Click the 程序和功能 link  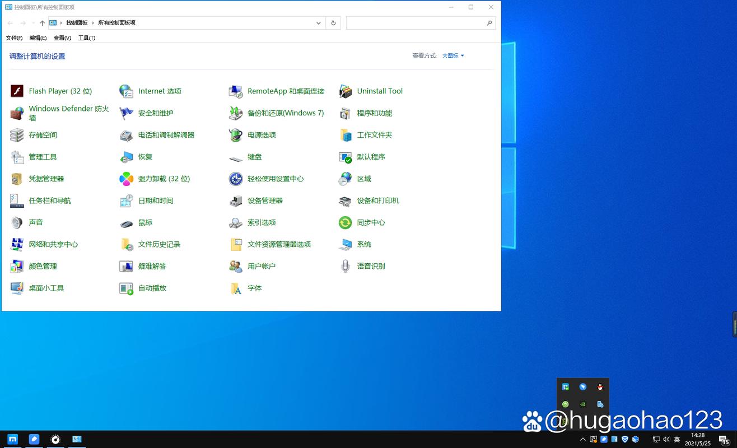[x=374, y=113]
